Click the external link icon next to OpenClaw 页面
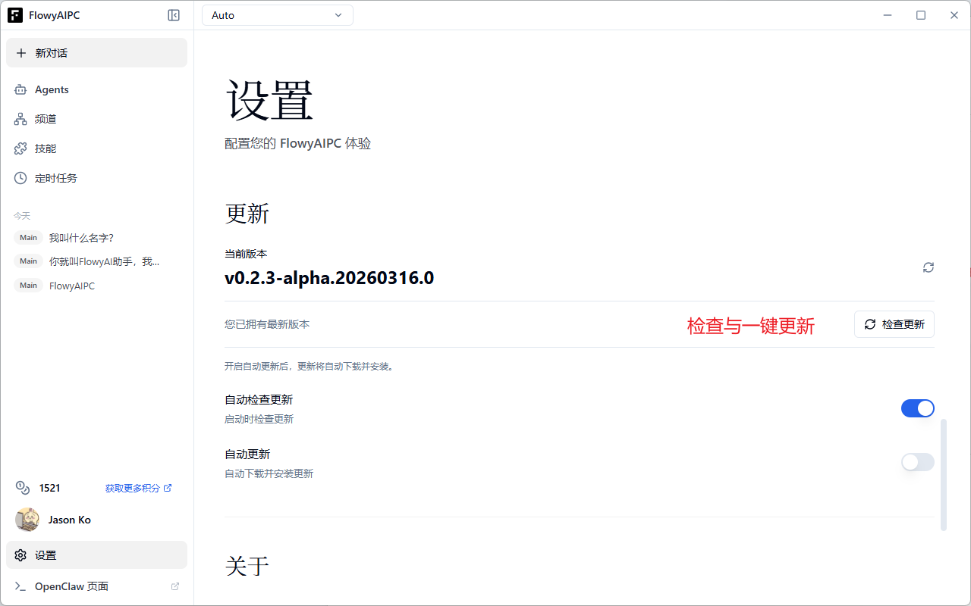 pos(174,586)
